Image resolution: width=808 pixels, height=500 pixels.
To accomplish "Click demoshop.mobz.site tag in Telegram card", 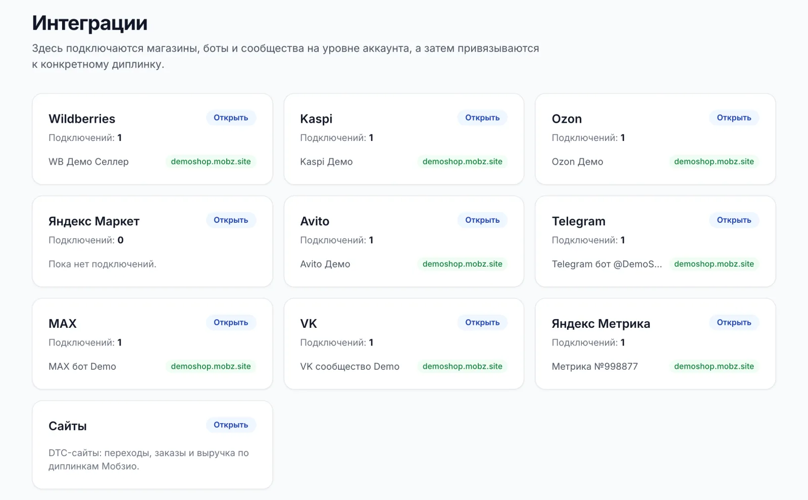I will click(x=714, y=264).
